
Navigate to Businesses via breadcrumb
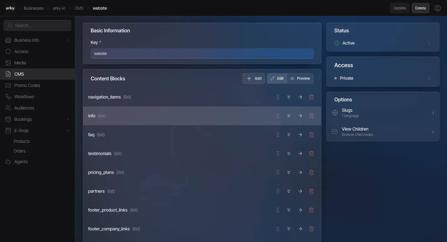pyautogui.click(x=34, y=8)
